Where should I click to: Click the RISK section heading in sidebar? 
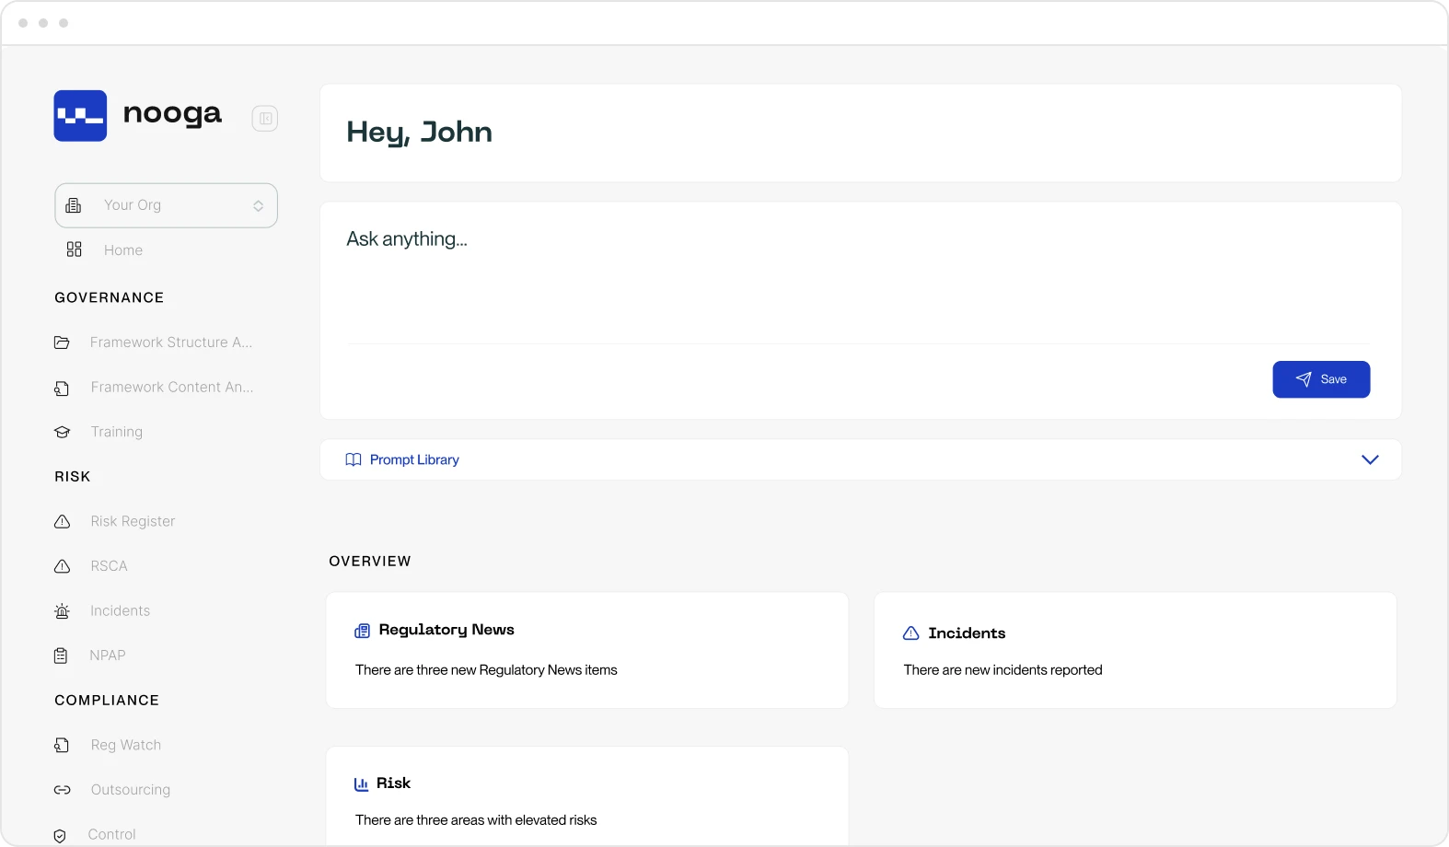(73, 477)
